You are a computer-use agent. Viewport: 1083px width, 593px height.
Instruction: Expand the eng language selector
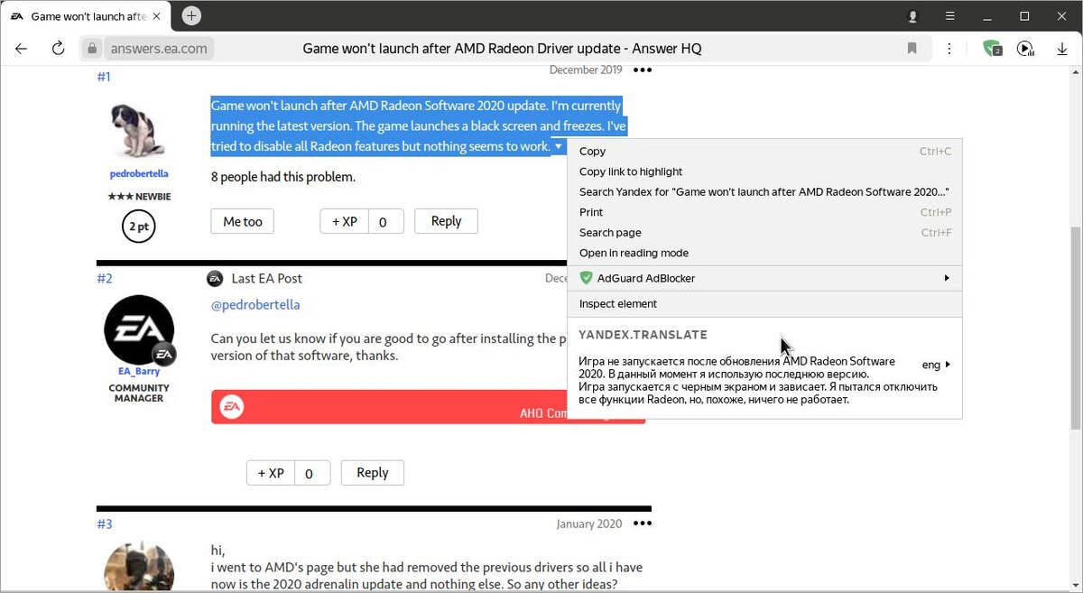[936, 365]
